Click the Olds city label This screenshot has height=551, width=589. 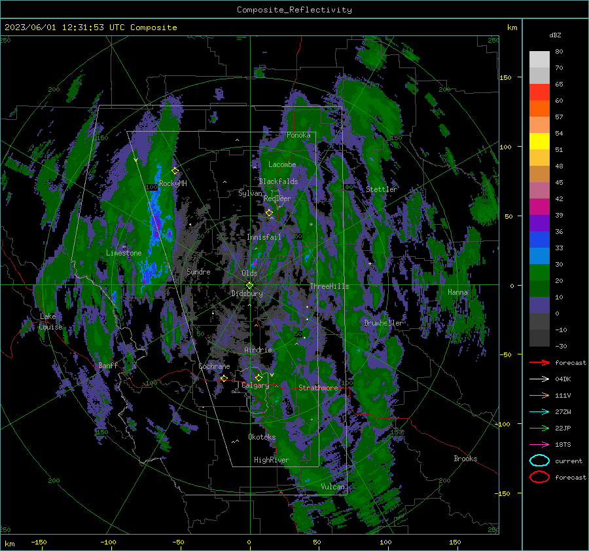tap(249, 273)
